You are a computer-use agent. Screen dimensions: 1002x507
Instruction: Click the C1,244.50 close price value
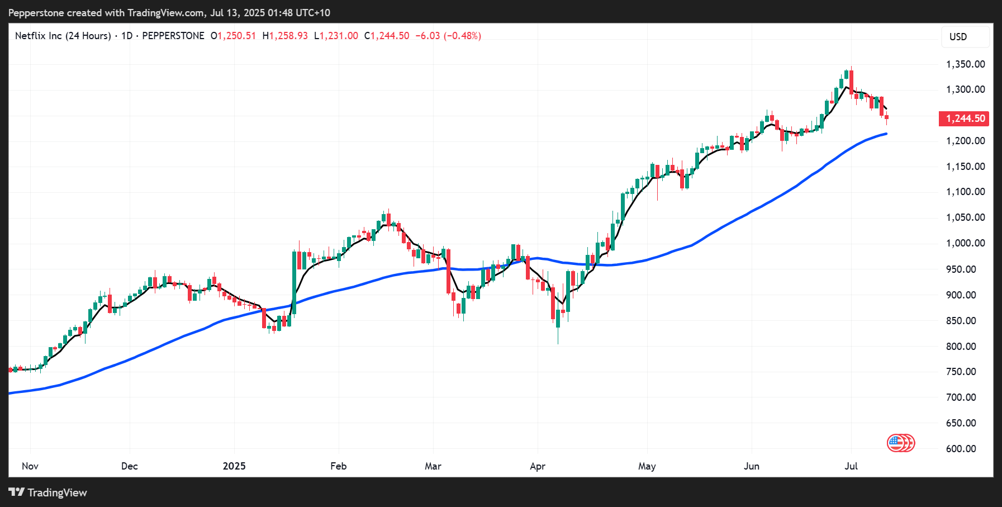click(x=387, y=36)
